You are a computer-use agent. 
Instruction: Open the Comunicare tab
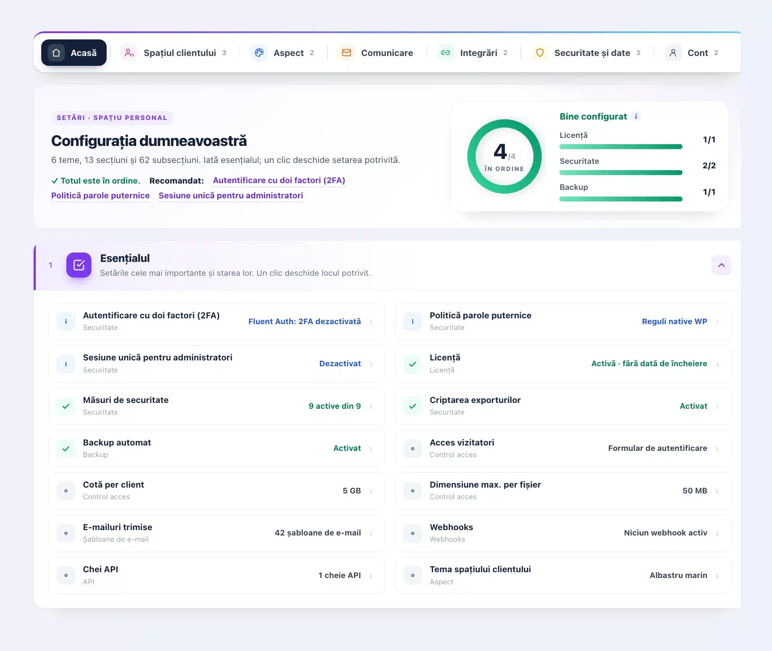pyautogui.click(x=376, y=53)
